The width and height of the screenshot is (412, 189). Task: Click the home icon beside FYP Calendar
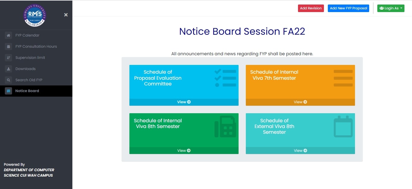8,35
